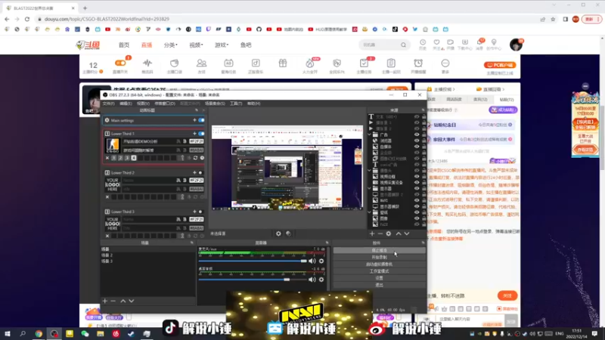Open OBS 工具(T) menu

coord(236,104)
